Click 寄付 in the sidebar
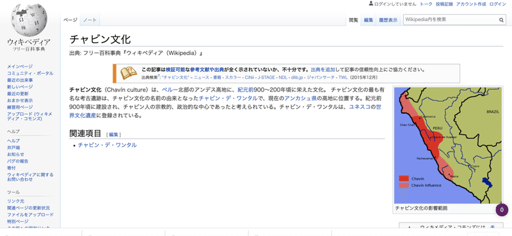 point(12,168)
